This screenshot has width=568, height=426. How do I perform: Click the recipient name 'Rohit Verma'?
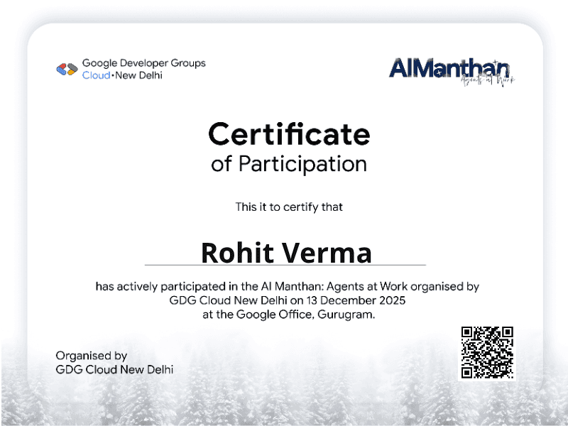(x=286, y=253)
